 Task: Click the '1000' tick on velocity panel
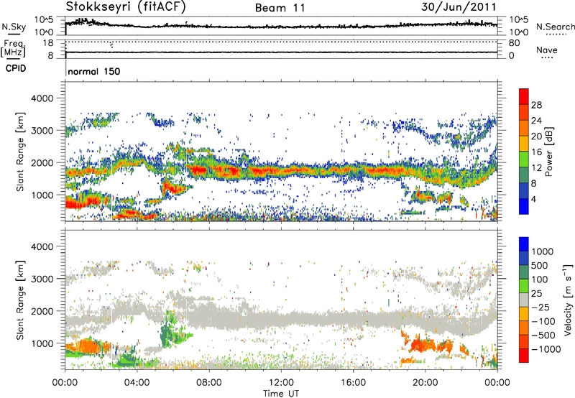click(42, 343)
